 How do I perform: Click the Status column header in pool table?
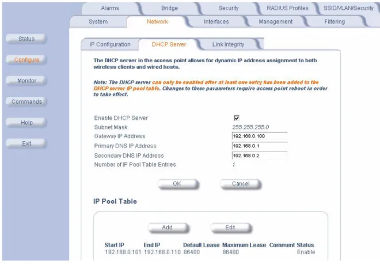pyautogui.click(x=305, y=245)
